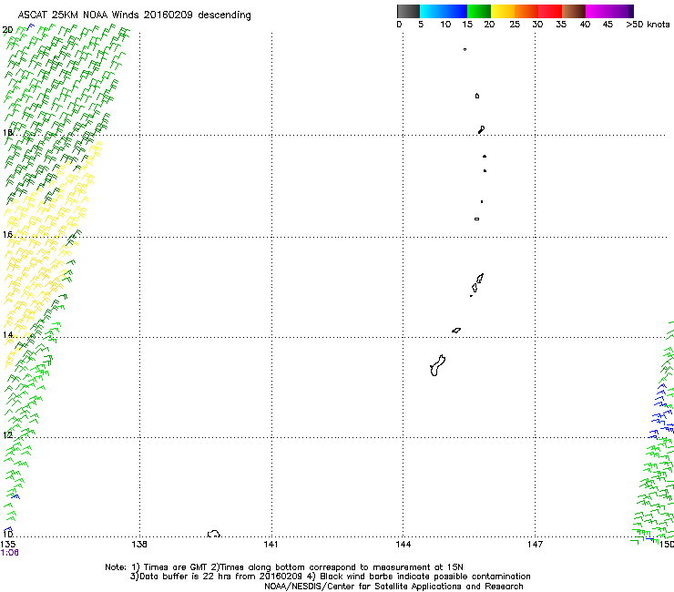Click the yellow 20-25 knots legend segment
Screen dimensions: 674x592
(503, 11)
